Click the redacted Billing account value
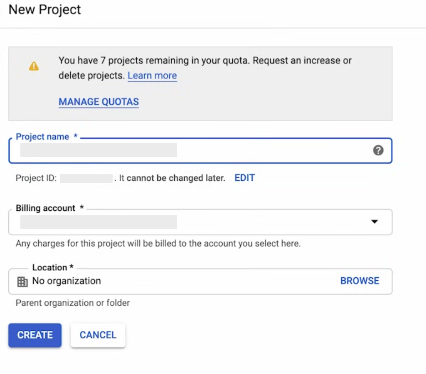 98,222
